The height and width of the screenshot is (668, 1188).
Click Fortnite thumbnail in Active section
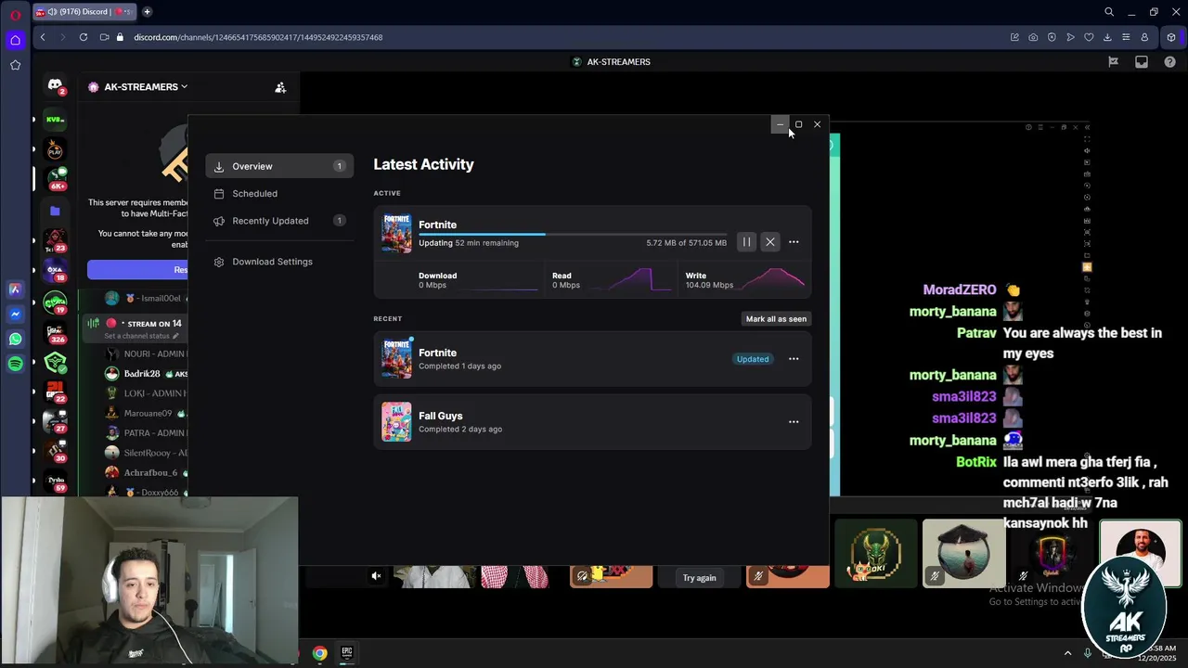pyautogui.click(x=396, y=233)
